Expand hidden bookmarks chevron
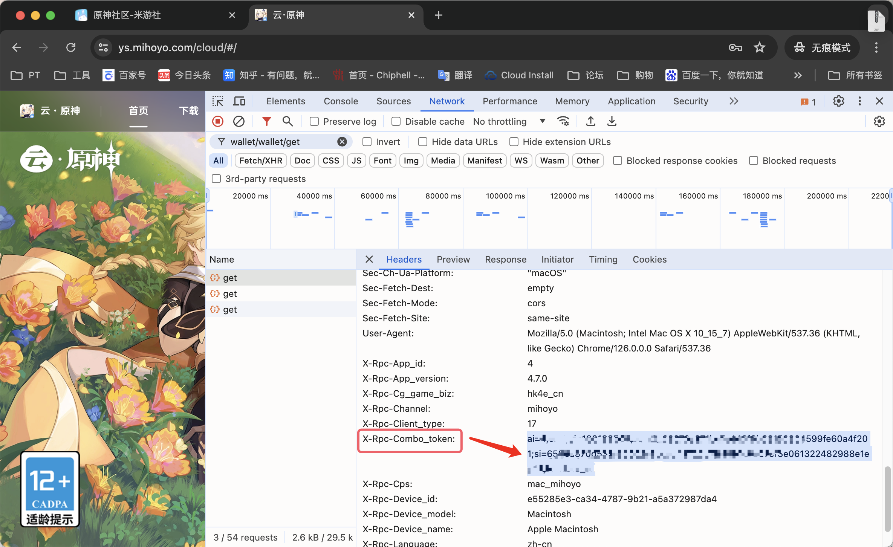Screen dimensions: 893x547 798,75
